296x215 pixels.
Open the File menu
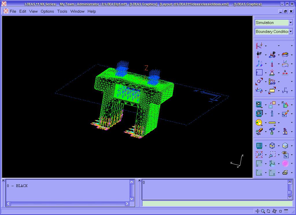(13, 11)
